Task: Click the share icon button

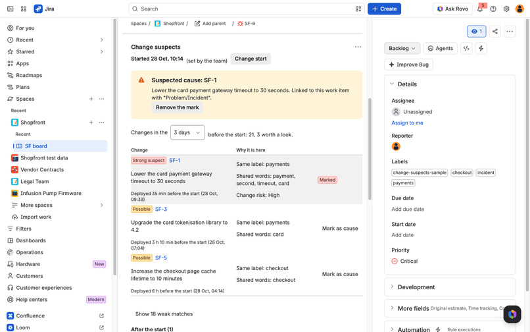Action: 495,32
